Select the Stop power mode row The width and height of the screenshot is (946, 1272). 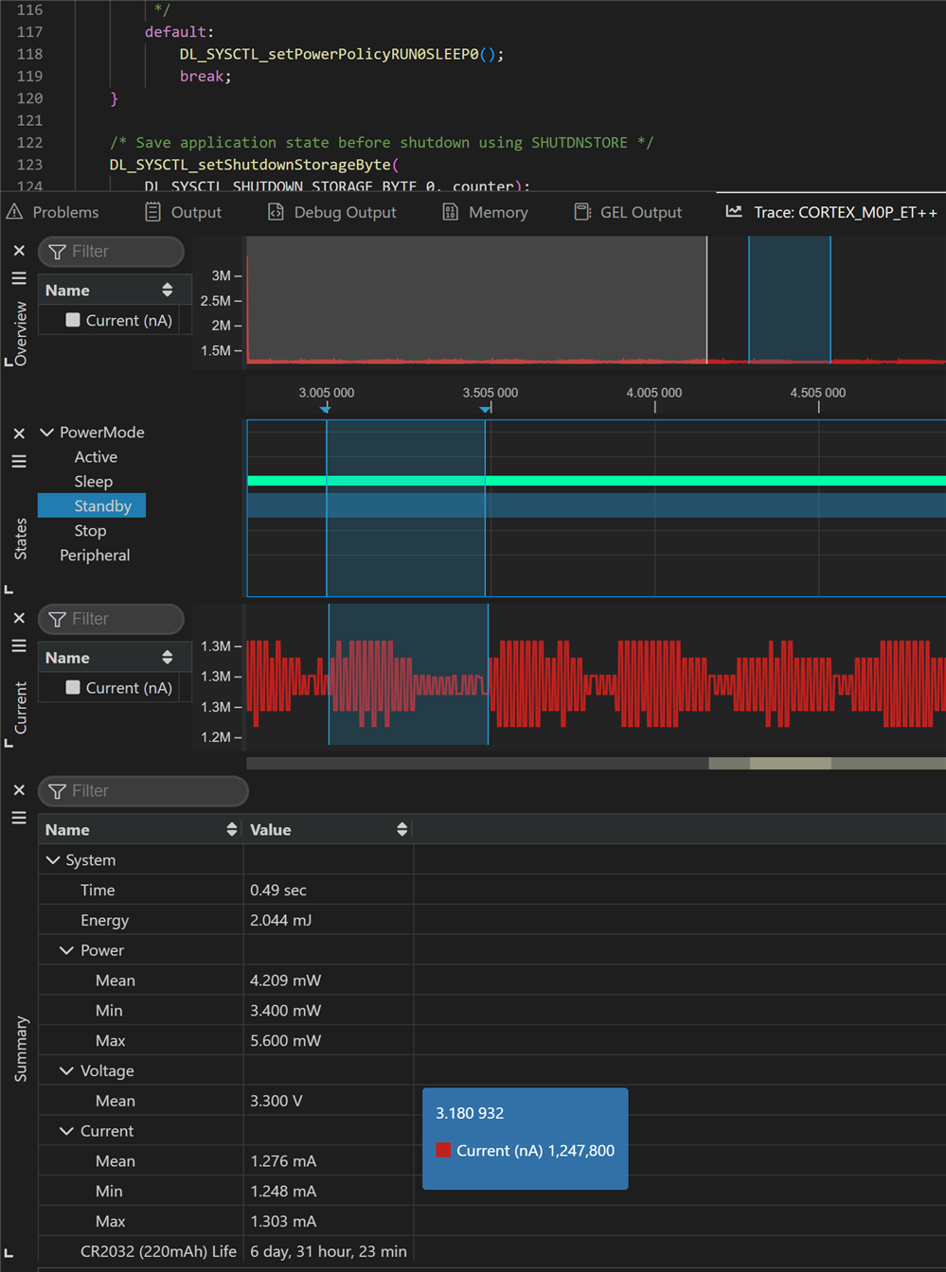coord(90,531)
